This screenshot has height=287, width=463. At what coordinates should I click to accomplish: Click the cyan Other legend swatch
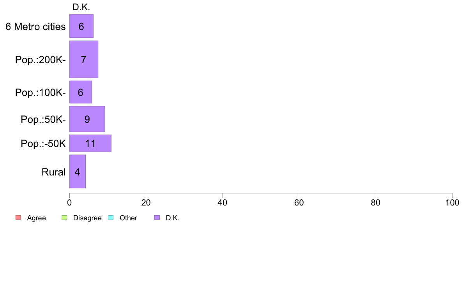[x=111, y=218]
